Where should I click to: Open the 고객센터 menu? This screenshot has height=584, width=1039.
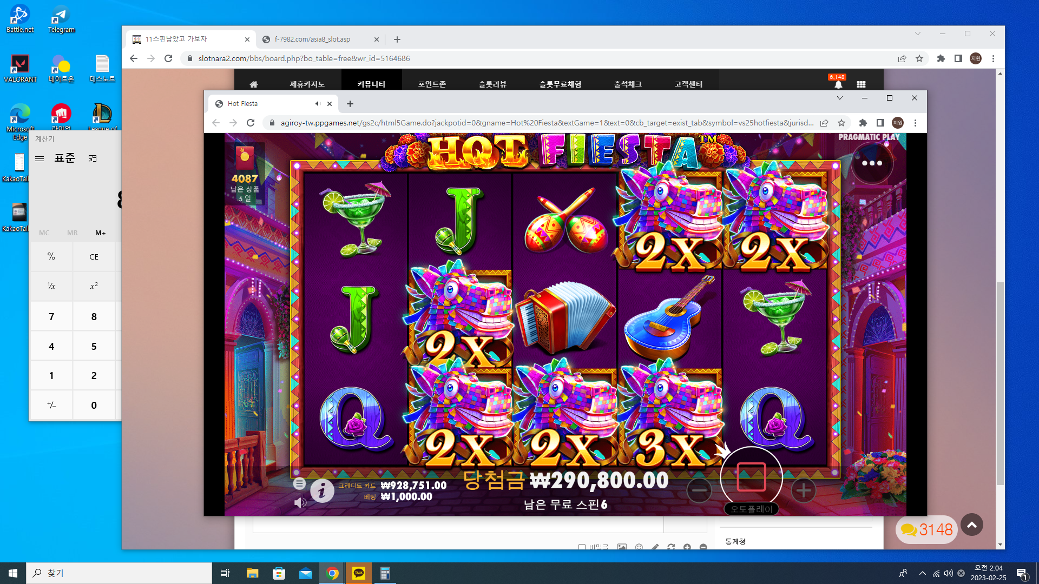click(688, 84)
